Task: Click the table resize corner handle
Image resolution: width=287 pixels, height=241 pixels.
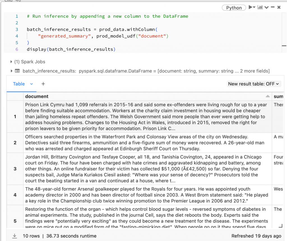Action: [280, 226]
